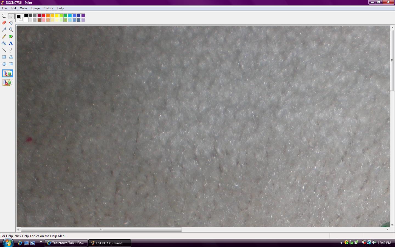Viewport: 395px width, 247px height.
Task: Select the Pick Color eyedropper tool
Action: 4,30
